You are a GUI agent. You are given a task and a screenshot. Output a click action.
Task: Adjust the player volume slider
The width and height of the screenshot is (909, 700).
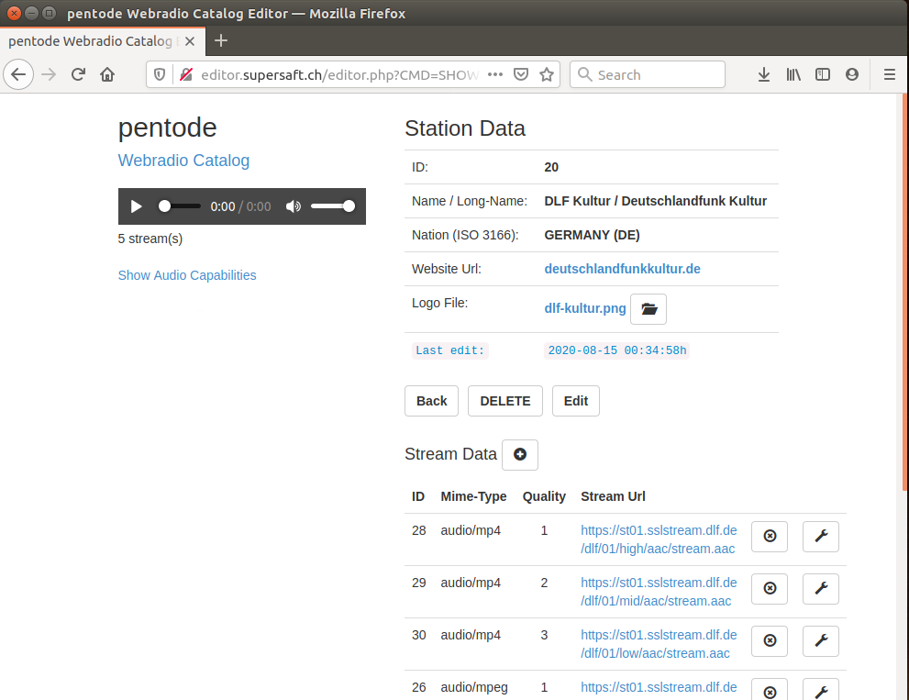pyautogui.click(x=332, y=206)
